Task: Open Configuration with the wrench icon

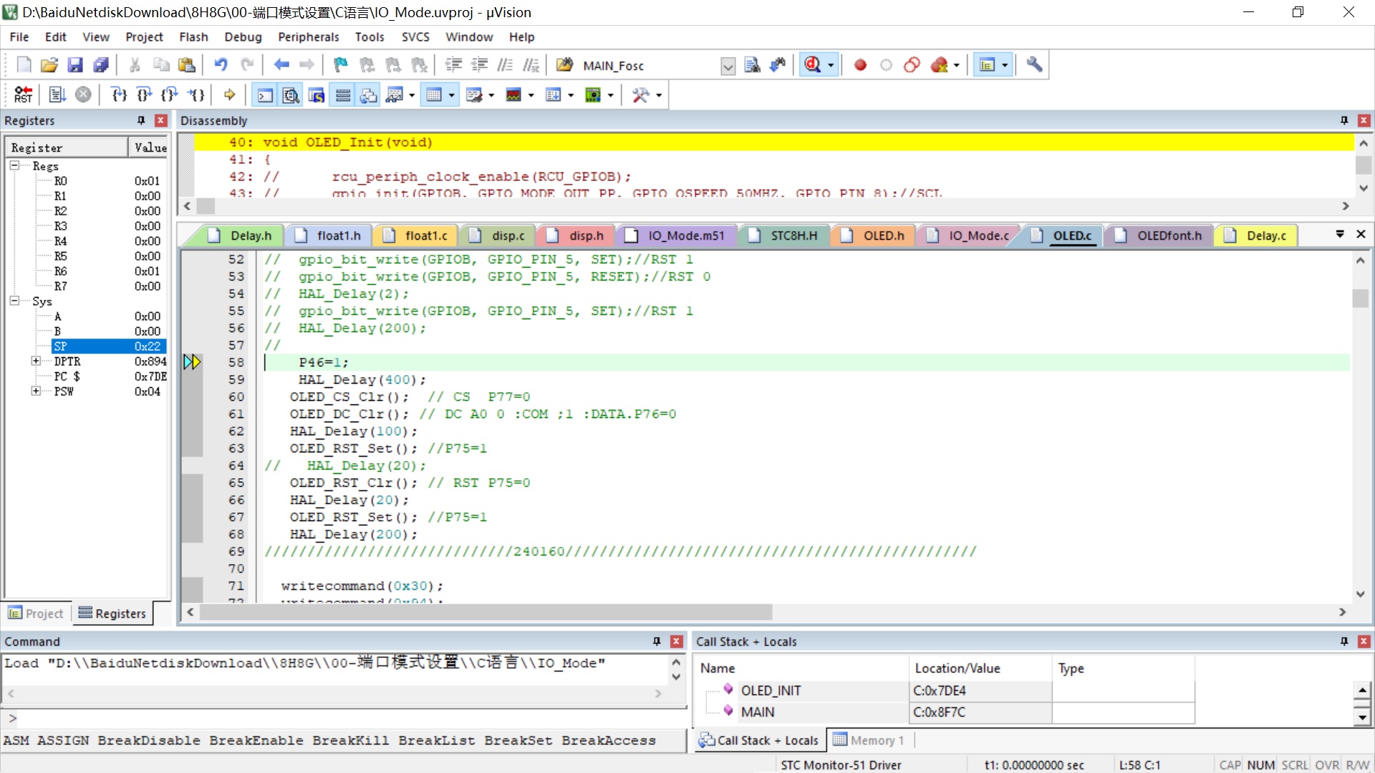Action: point(1034,65)
